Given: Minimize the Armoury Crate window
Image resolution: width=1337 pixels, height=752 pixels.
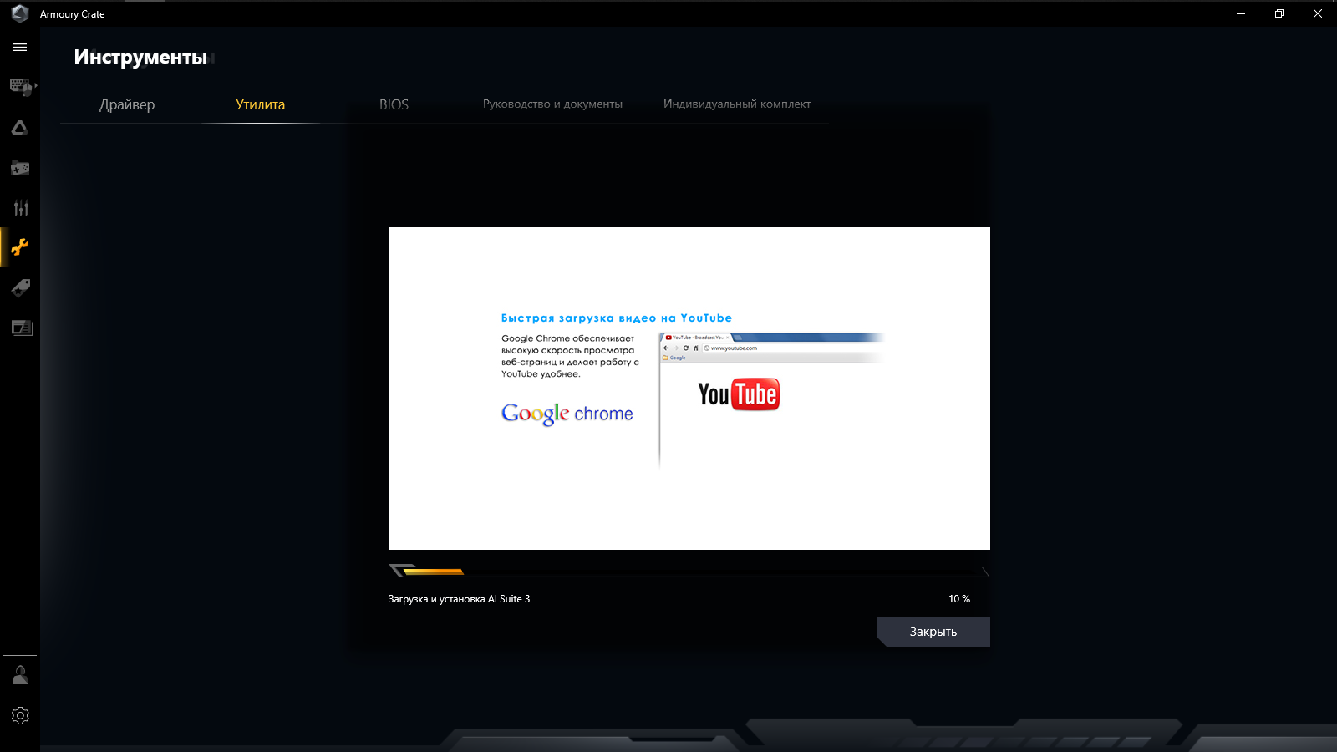Looking at the screenshot, I should coord(1241,13).
